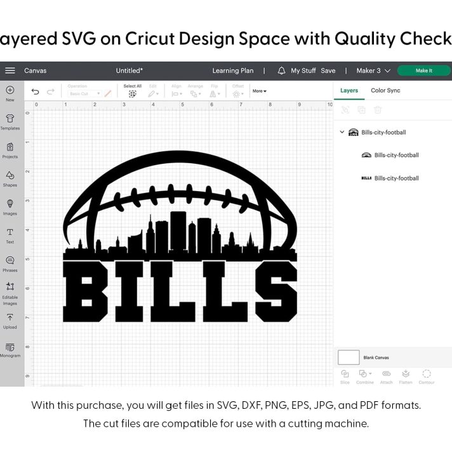Create a New project
Image resolution: width=452 pixels, height=452 pixels.
(x=10, y=94)
